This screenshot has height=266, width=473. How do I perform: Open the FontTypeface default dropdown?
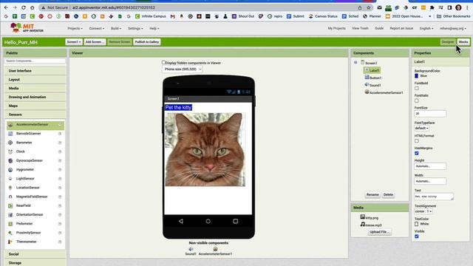point(421,128)
